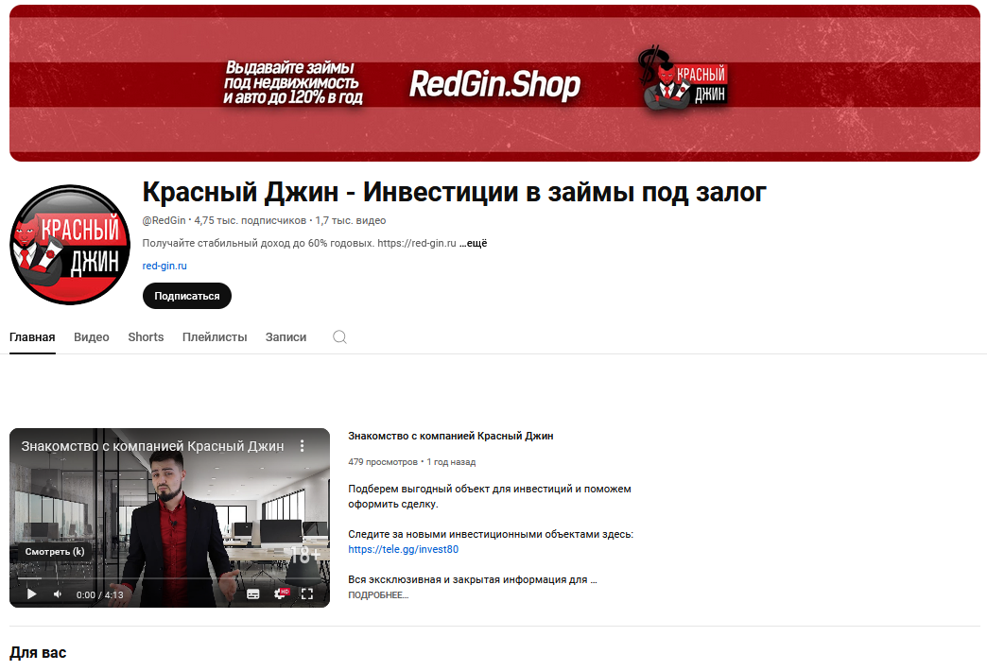The width and height of the screenshot is (987, 671).
Task: Open the Главная tab
Action: [32, 337]
